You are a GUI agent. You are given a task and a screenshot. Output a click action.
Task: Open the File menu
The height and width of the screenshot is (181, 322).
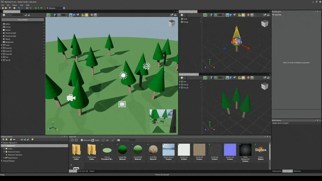coord(3,5)
